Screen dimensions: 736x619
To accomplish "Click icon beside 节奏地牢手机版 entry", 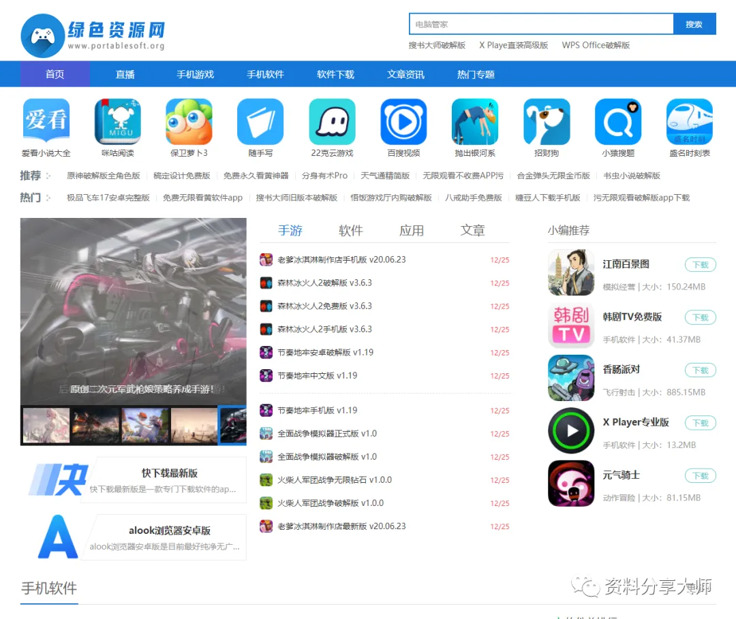I will click(x=266, y=411).
